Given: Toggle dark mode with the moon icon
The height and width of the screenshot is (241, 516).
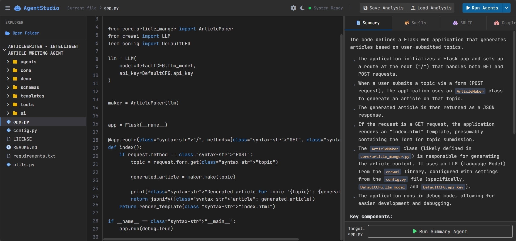Looking at the screenshot, I should (302, 8).
